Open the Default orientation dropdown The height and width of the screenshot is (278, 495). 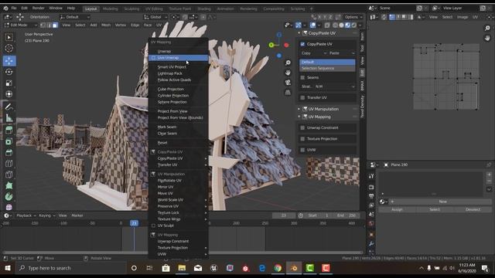pos(74,17)
